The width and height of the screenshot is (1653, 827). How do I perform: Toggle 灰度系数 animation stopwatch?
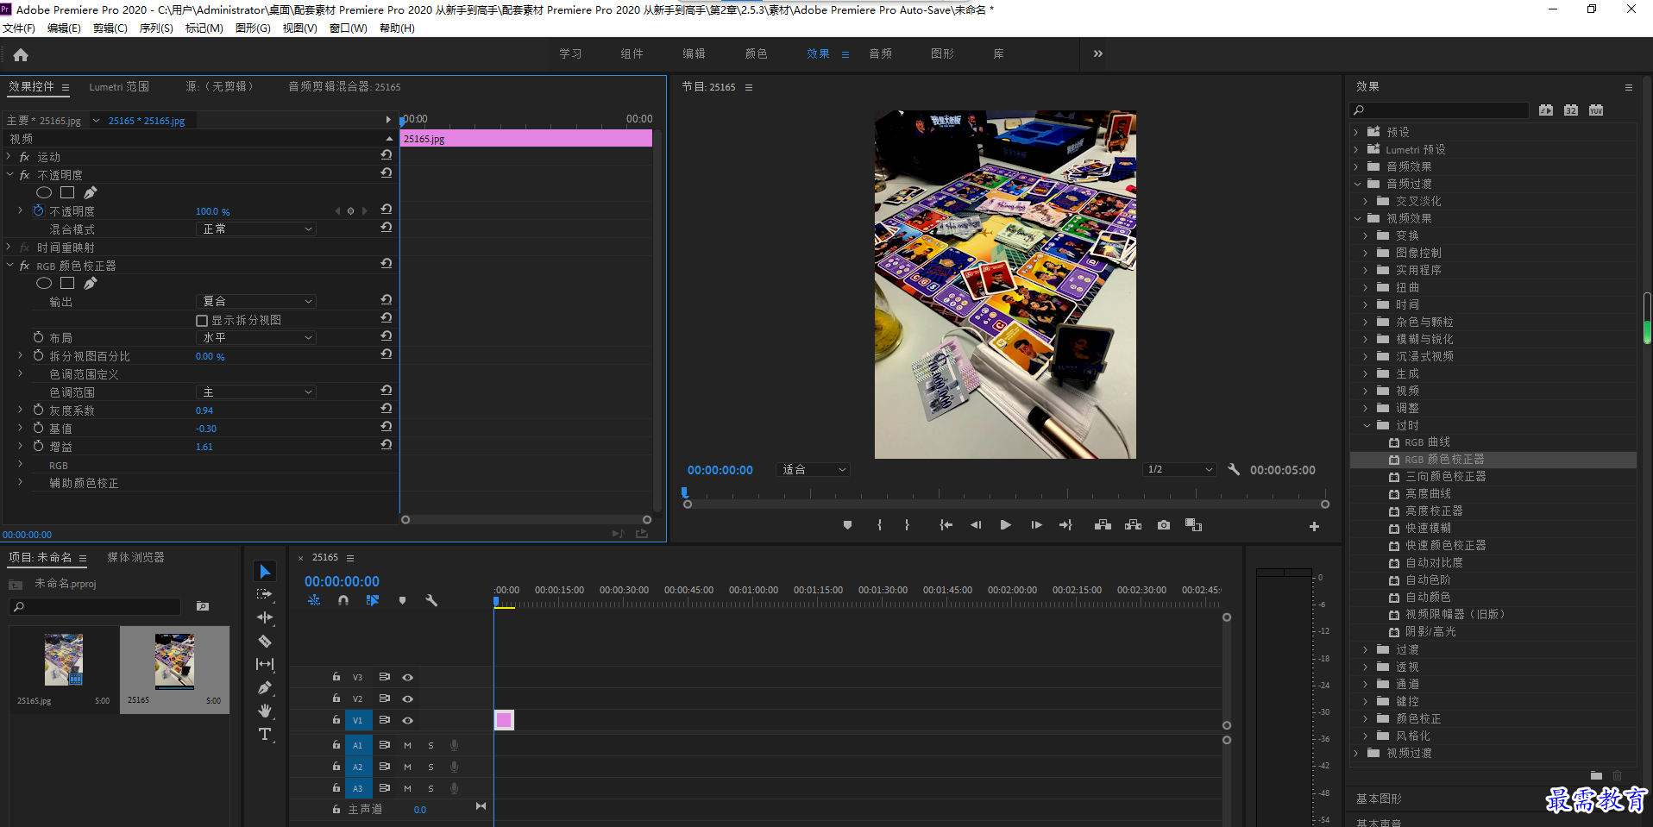click(x=38, y=410)
